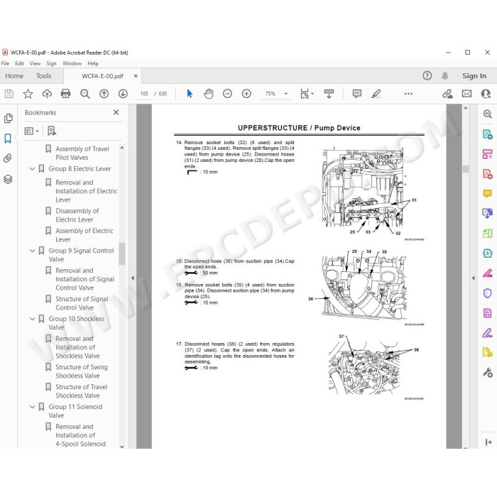Send file by email icon

tap(466, 94)
